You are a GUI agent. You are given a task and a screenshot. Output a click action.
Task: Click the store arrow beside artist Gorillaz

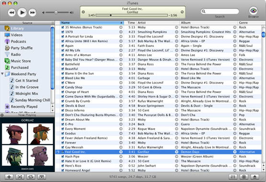click(176, 152)
